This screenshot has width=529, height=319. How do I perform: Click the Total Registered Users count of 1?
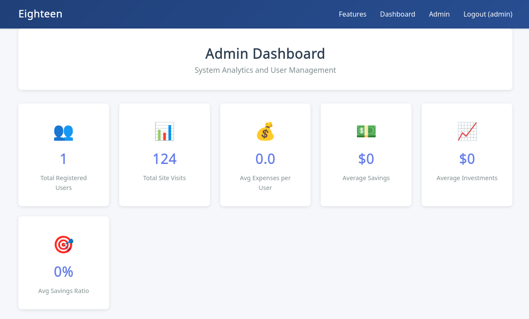coord(63,159)
